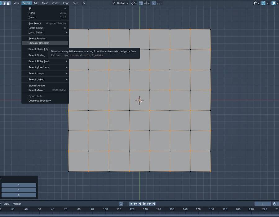Open the visibility options dropdown arrow

(258, 3)
